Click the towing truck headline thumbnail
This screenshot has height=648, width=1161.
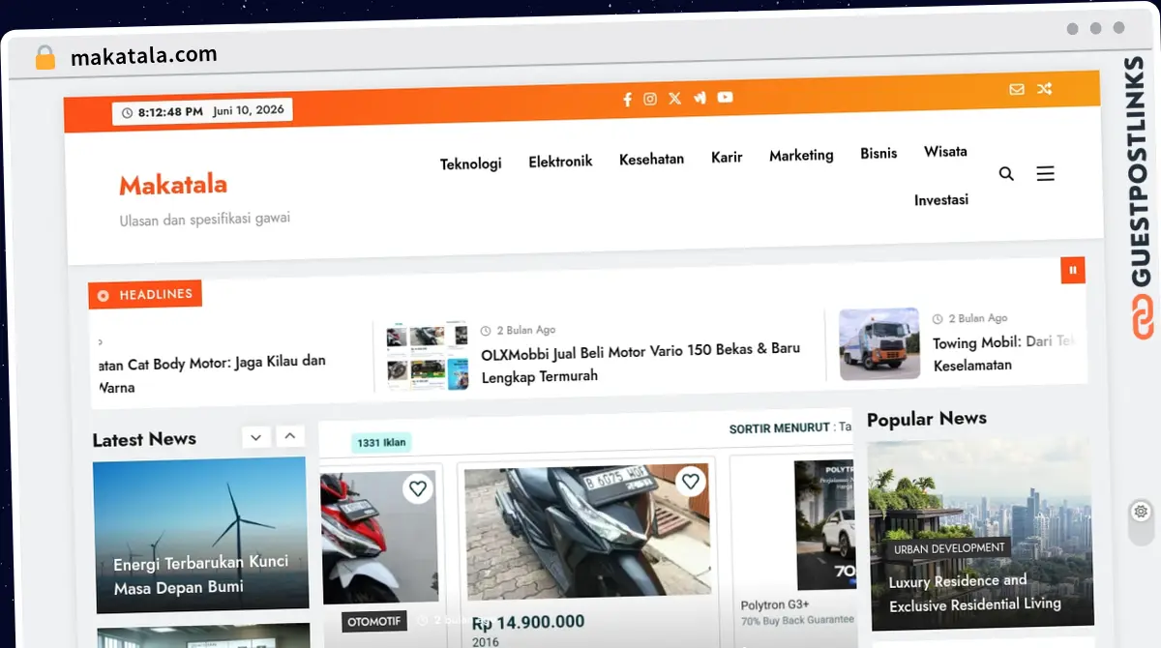(878, 343)
